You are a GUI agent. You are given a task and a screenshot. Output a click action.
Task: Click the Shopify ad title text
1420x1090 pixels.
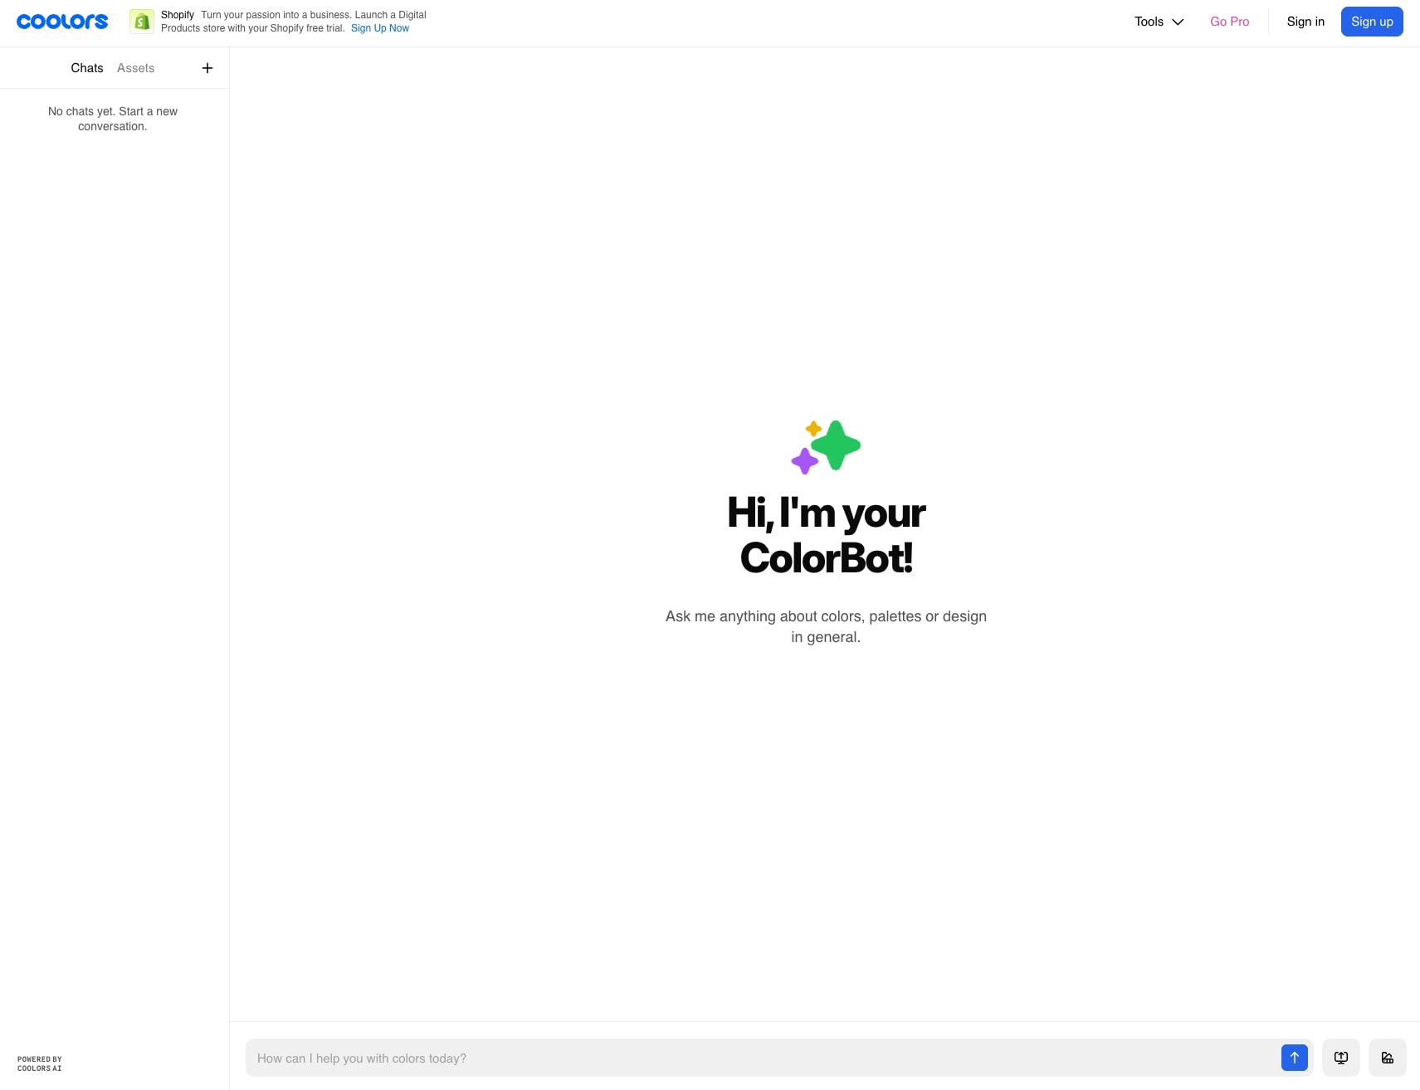click(178, 15)
